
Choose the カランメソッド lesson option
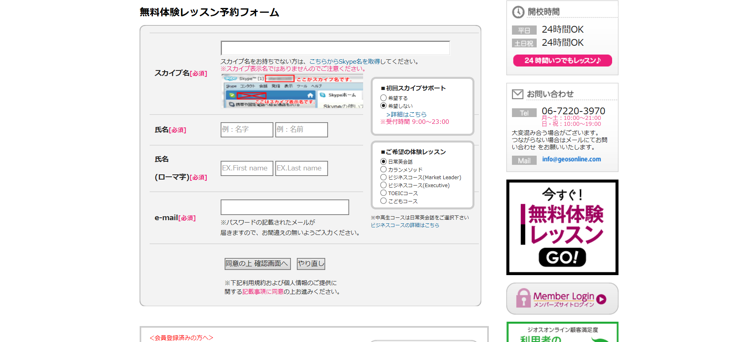click(383, 170)
